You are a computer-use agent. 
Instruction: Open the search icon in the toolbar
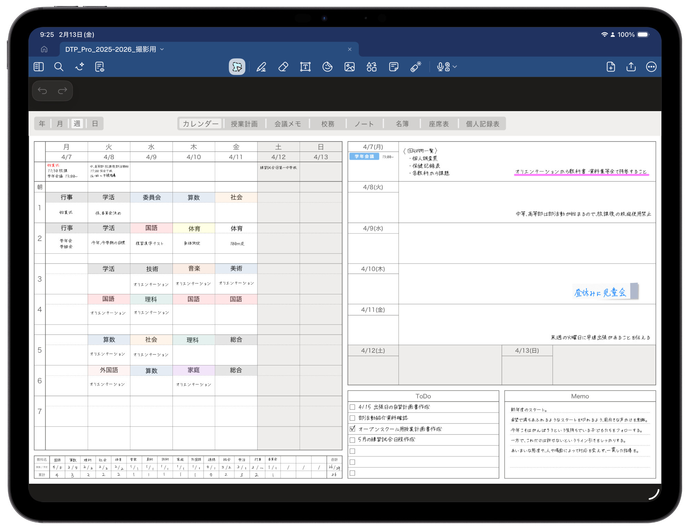(x=59, y=67)
